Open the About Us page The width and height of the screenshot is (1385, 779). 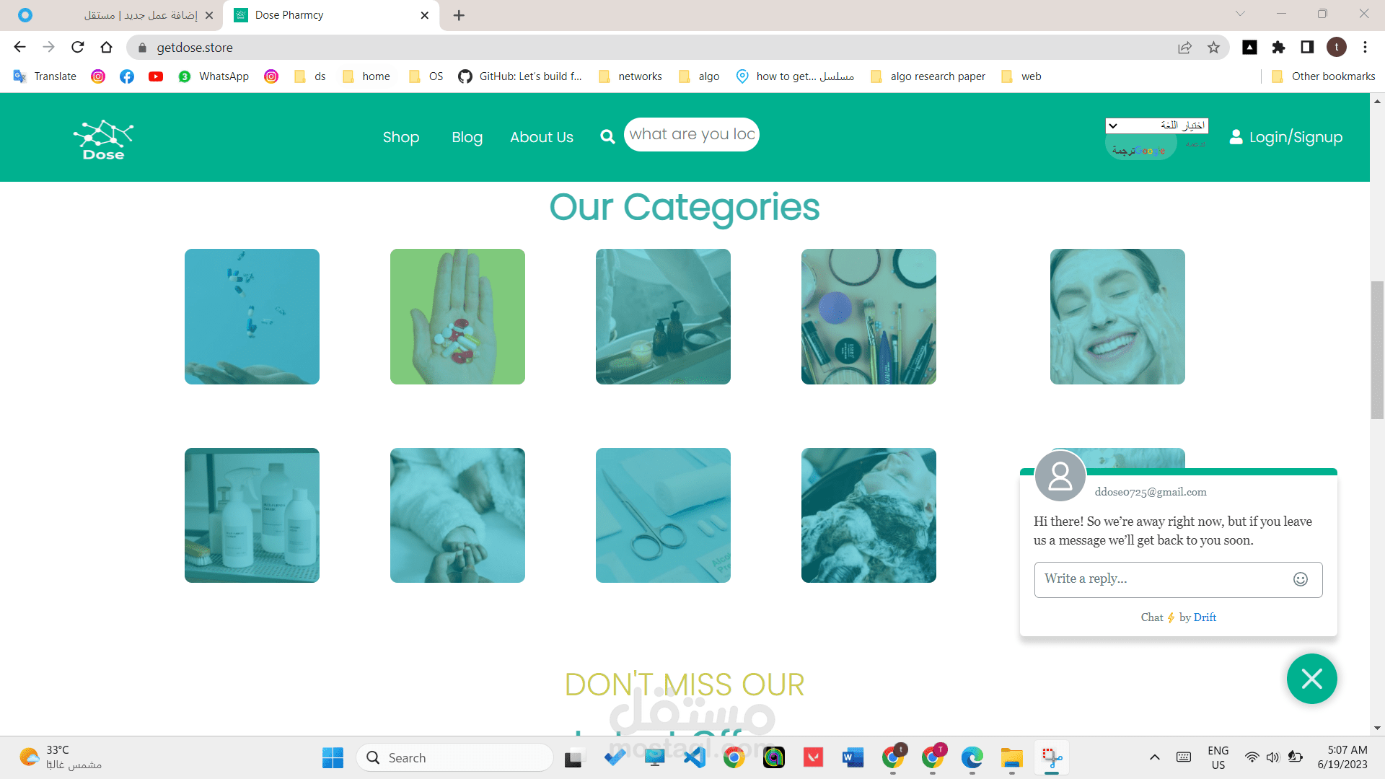pos(541,137)
